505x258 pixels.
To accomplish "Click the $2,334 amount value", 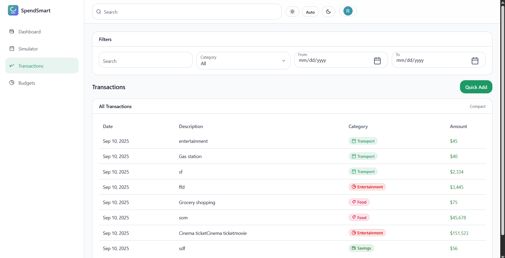I will (457, 172).
